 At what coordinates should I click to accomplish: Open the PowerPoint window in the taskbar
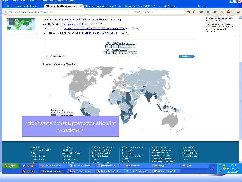pyautogui.click(x=166, y=171)
